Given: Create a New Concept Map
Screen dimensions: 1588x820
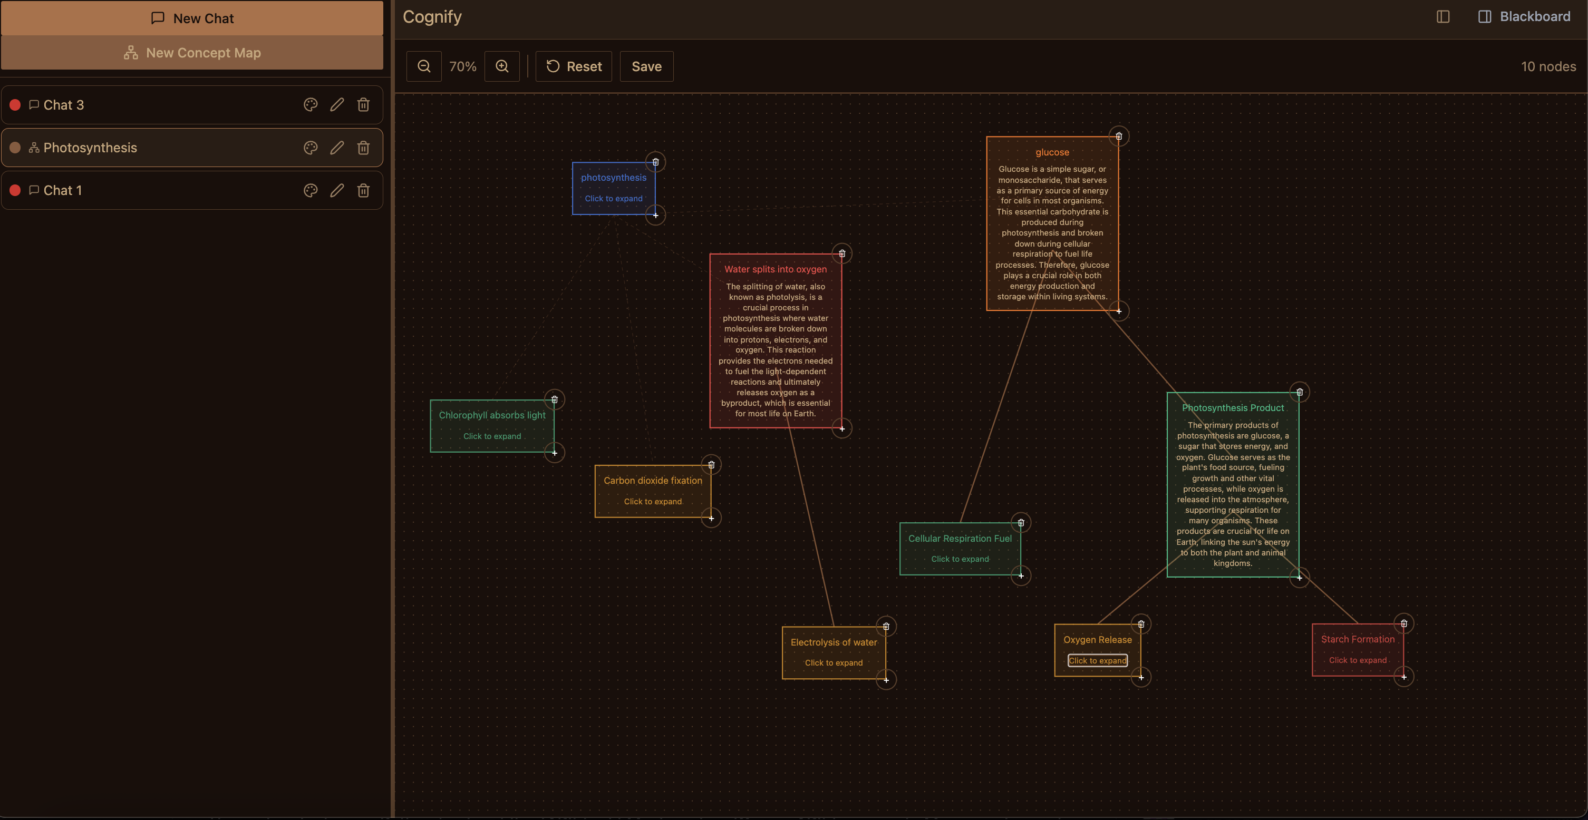Looking at the screenshot, I should pyautogui.click(x=192, y=53).
